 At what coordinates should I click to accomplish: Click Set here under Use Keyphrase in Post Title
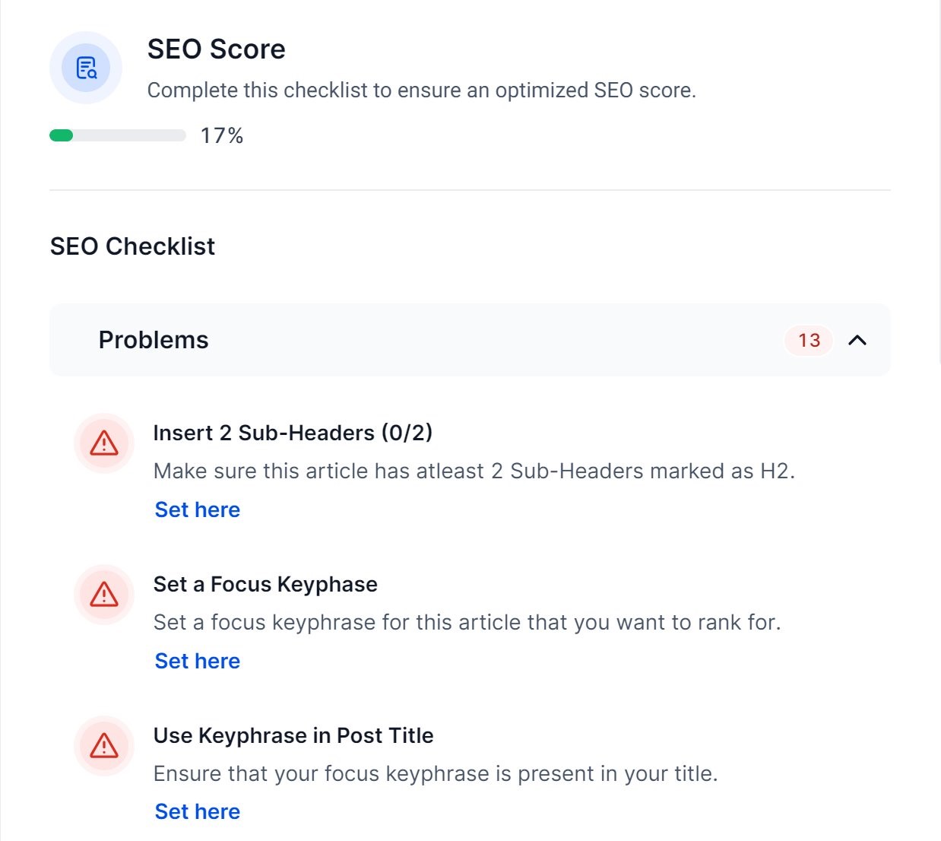click(198, 811)
